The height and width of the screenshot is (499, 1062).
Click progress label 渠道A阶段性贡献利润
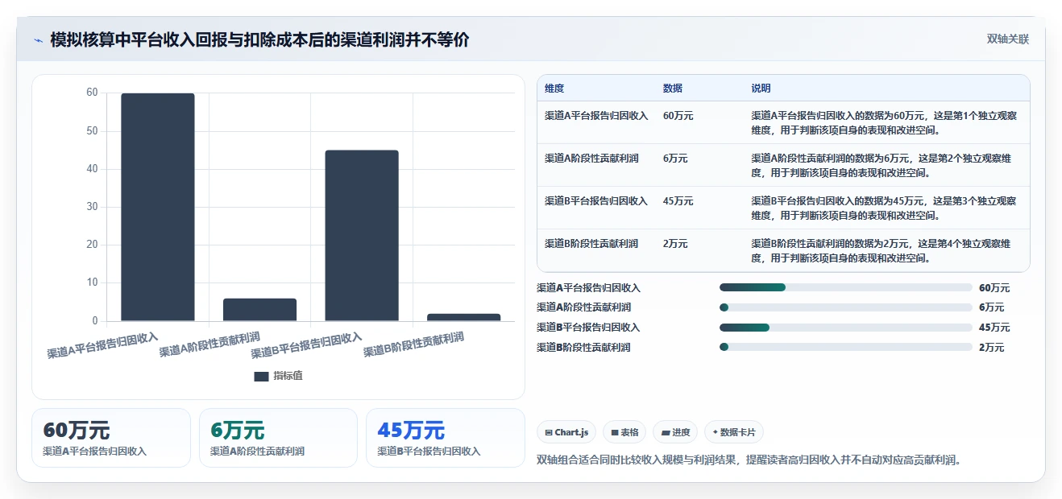point(583,307)
